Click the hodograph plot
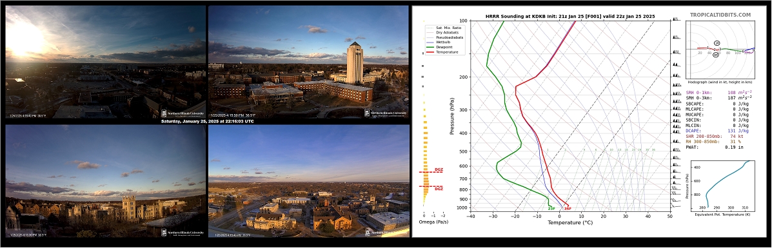The image size is (772, 248). point(720,50)
